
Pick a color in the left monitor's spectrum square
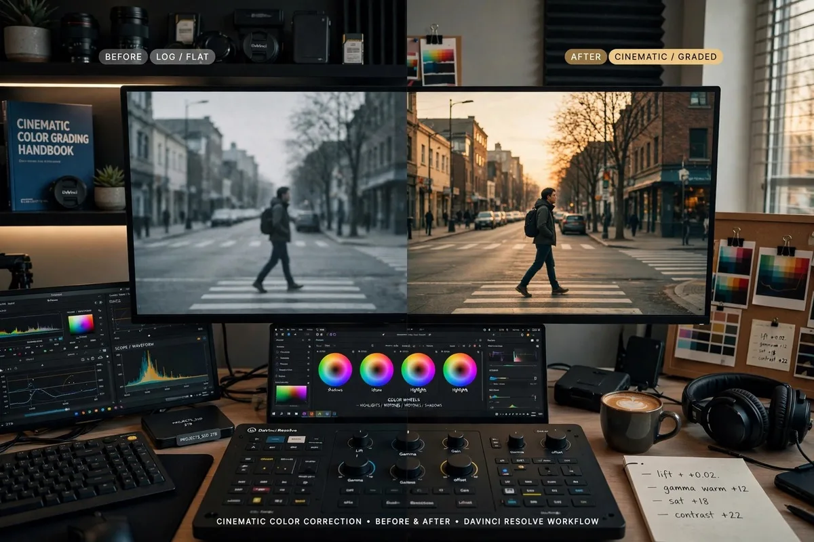(x=81, y=324)
